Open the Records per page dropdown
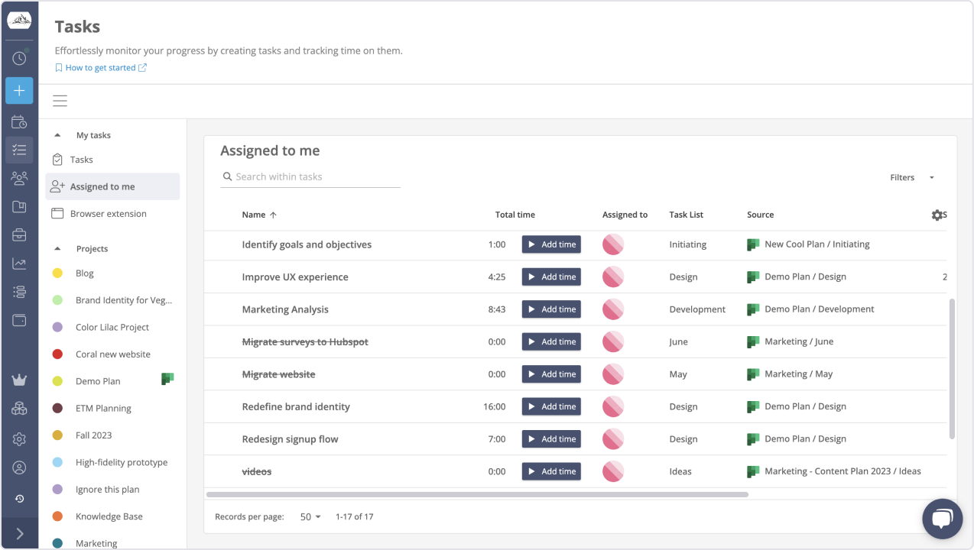Image resolution: width=974 pixels, height=550 pixels. [309, 516]
